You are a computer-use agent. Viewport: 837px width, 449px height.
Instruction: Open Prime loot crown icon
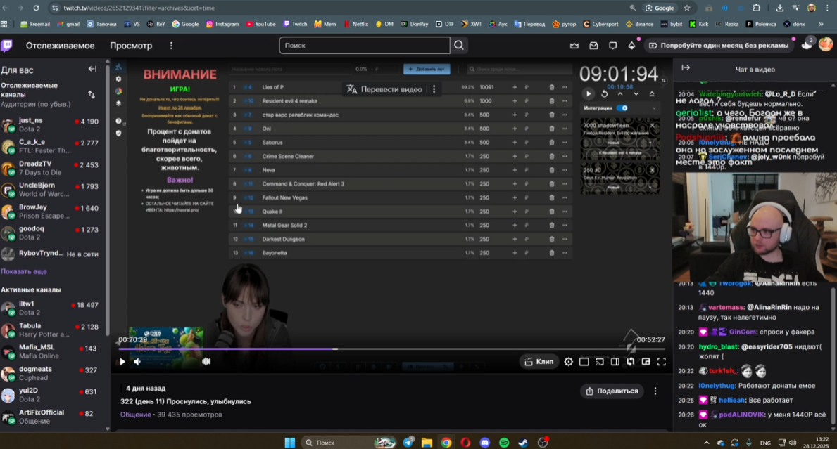[x=574, y=46]
